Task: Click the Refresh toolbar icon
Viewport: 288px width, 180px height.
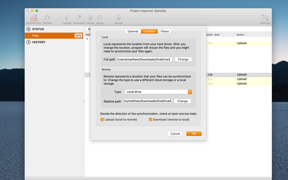Action: coord(47,18)
